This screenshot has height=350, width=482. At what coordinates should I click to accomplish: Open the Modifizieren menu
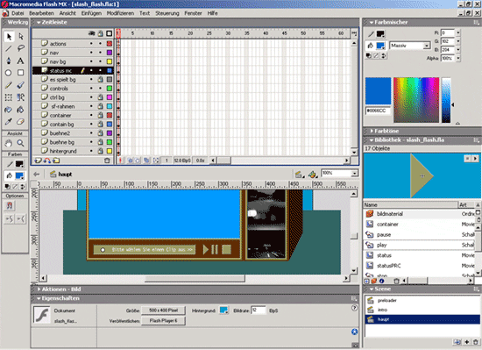coord(120,13)
